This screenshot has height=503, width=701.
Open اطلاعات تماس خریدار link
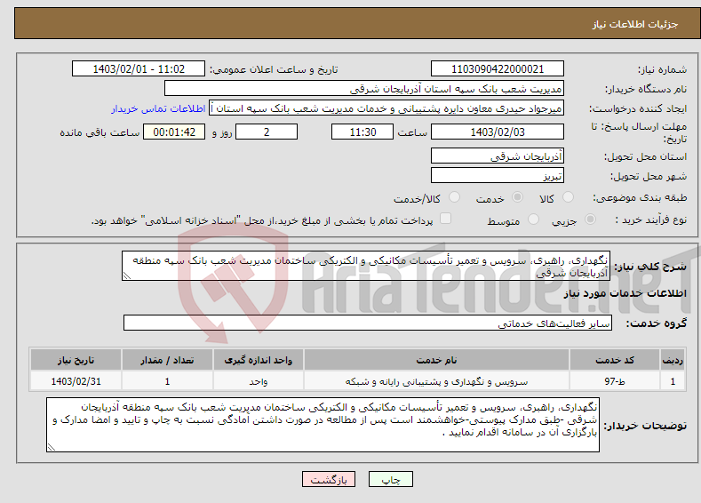tap(158, 108)
